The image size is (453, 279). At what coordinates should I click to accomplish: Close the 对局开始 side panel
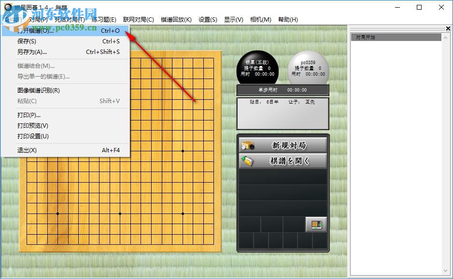(x=448, y=28)
